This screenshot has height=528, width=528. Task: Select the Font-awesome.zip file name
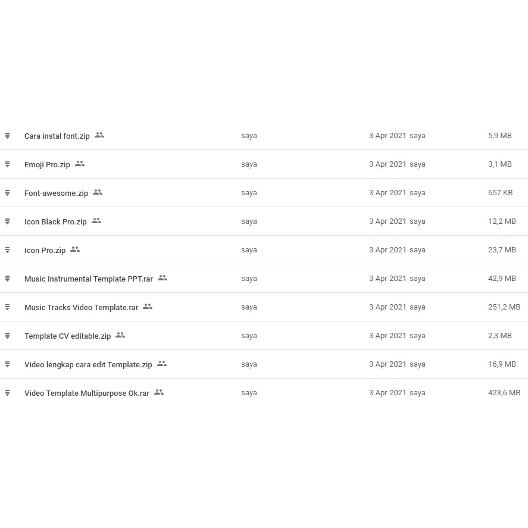tap(56, 193)
